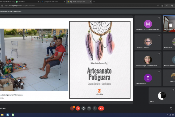
Task: Leave the call with red hang-up button
Action: pyautogui.click(x=101, y=108)
